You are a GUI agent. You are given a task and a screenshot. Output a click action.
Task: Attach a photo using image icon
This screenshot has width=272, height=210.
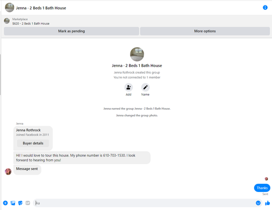[13, 203]
